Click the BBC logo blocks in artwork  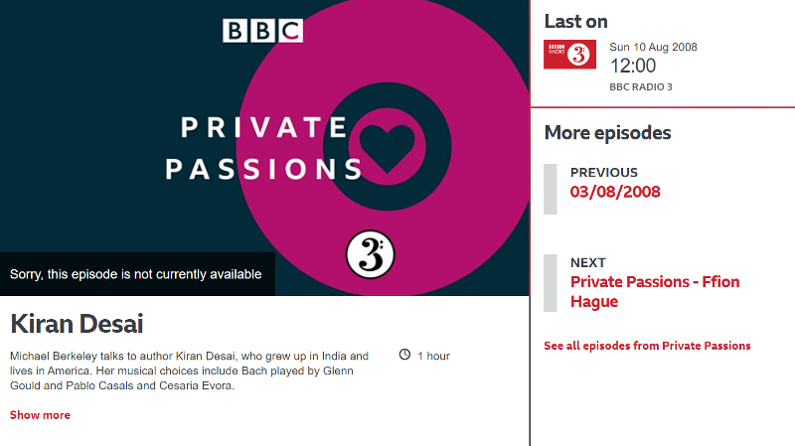[262, 31]
